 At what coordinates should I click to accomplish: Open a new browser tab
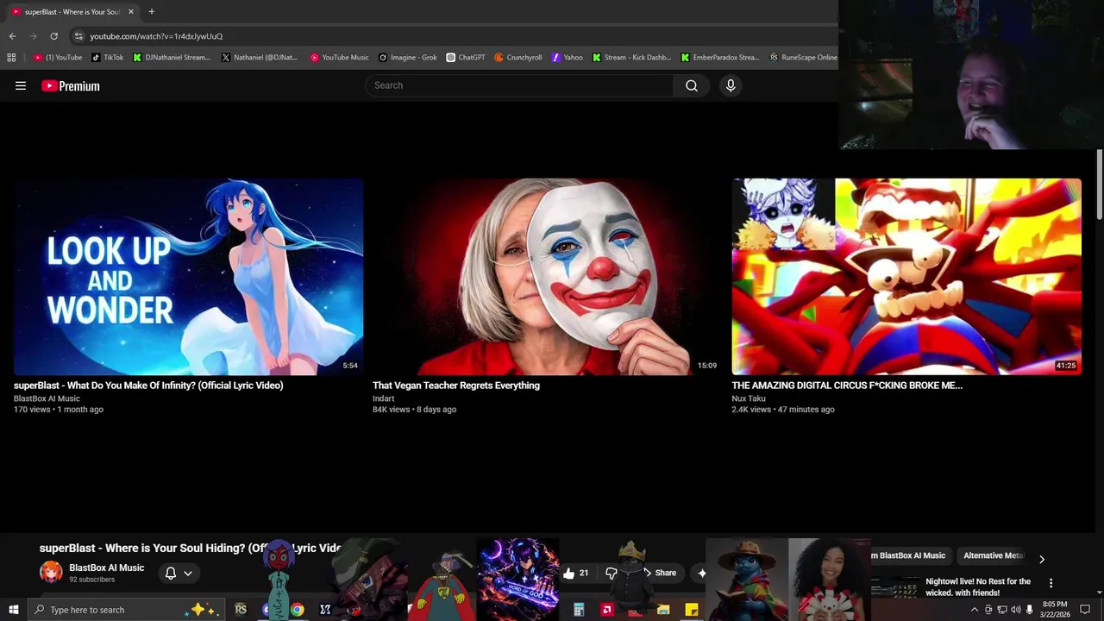151,11
